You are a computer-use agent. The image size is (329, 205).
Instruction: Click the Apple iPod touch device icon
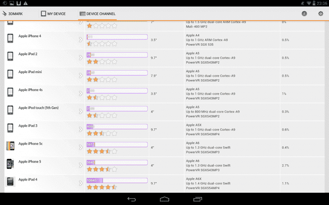point(10,110)
